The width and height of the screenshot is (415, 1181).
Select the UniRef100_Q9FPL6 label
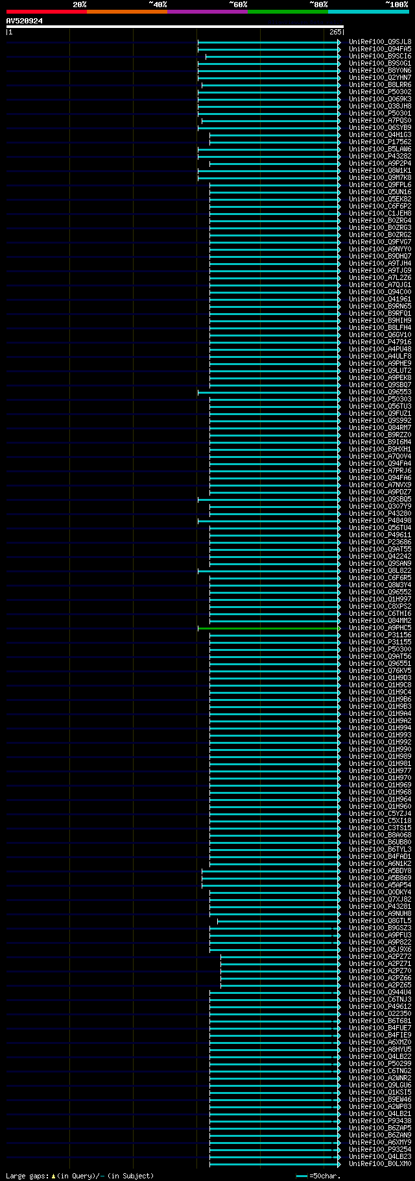[x=380, y=185]
